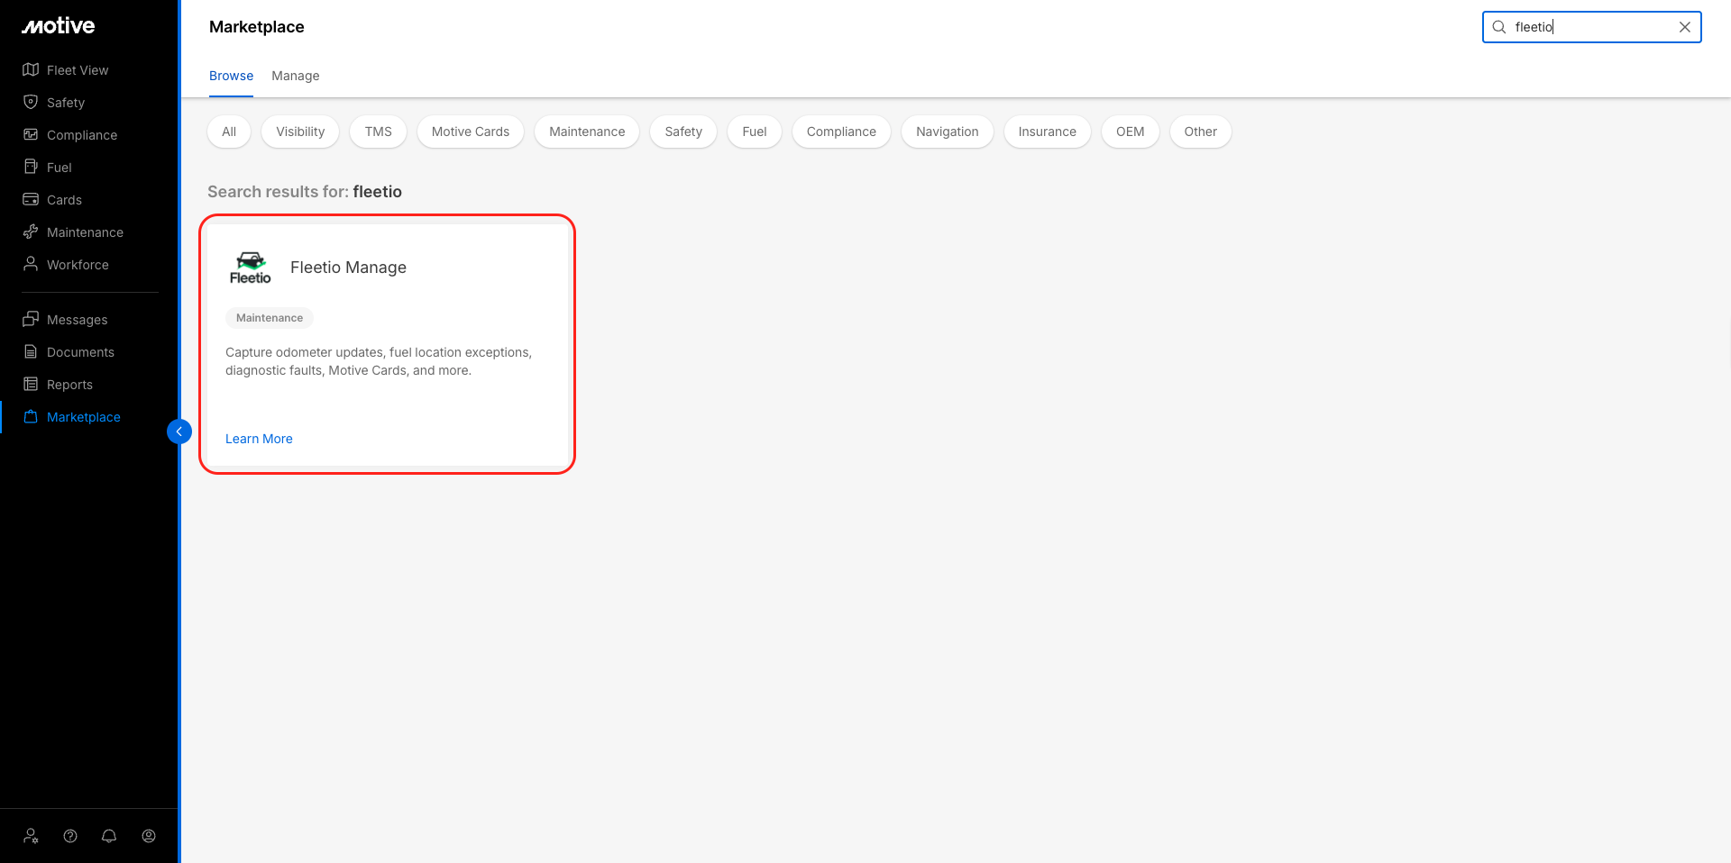
Task: Collapse the sidebar with blue chevron
Action: coord(179,431)
